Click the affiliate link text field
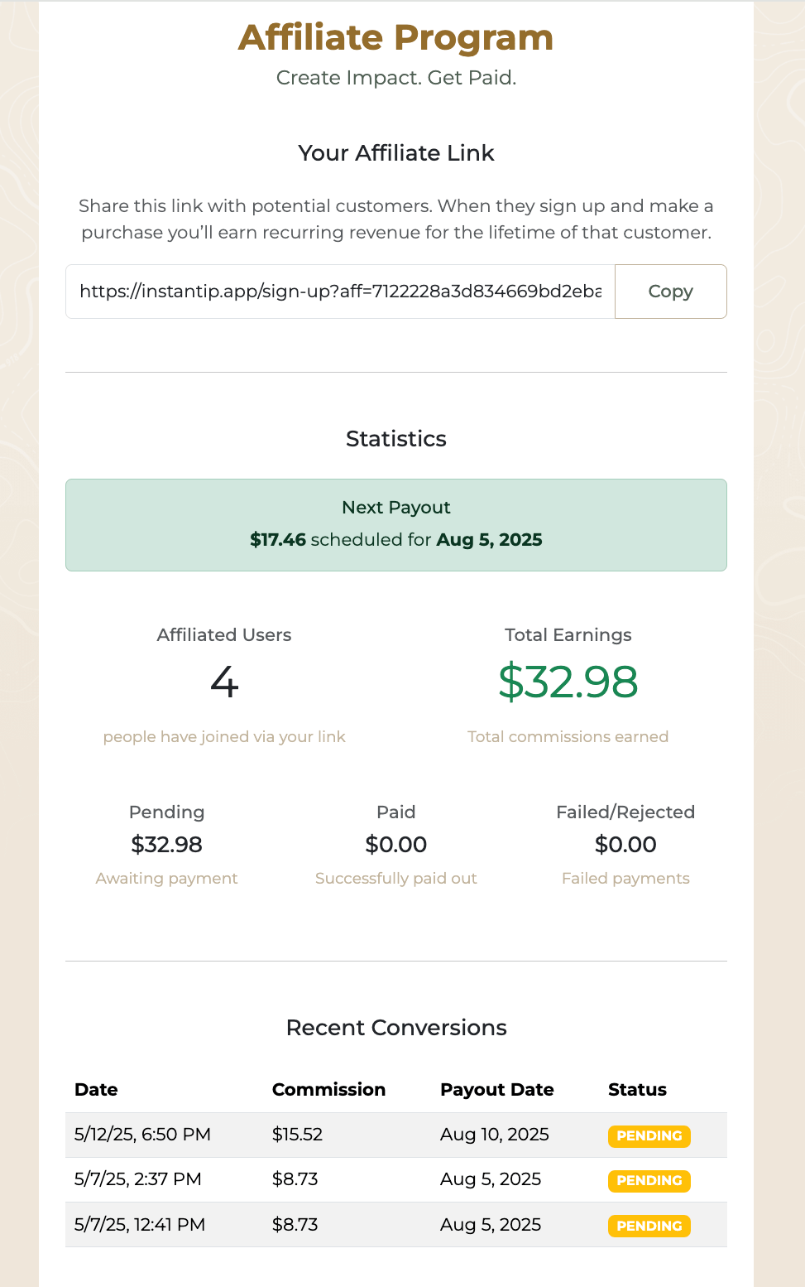Viewport: 805px width, 1287px height. (x=340, y=292)
